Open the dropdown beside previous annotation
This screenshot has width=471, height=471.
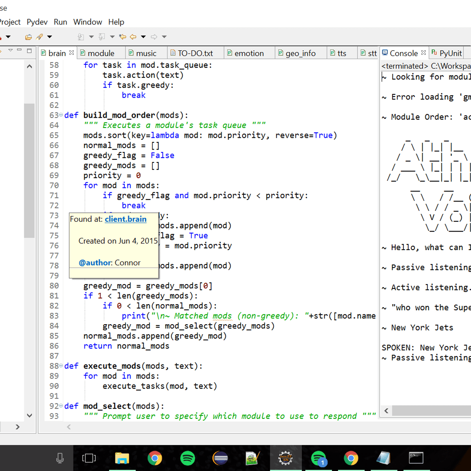click(x=112, y=37)
